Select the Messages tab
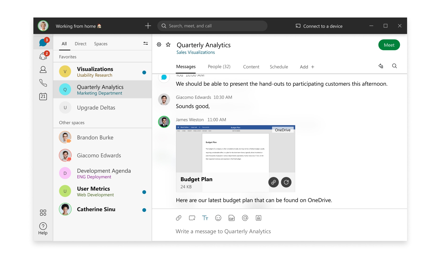Image resolution: width=441 pixels, height=259 pixels. click(186, 67)
